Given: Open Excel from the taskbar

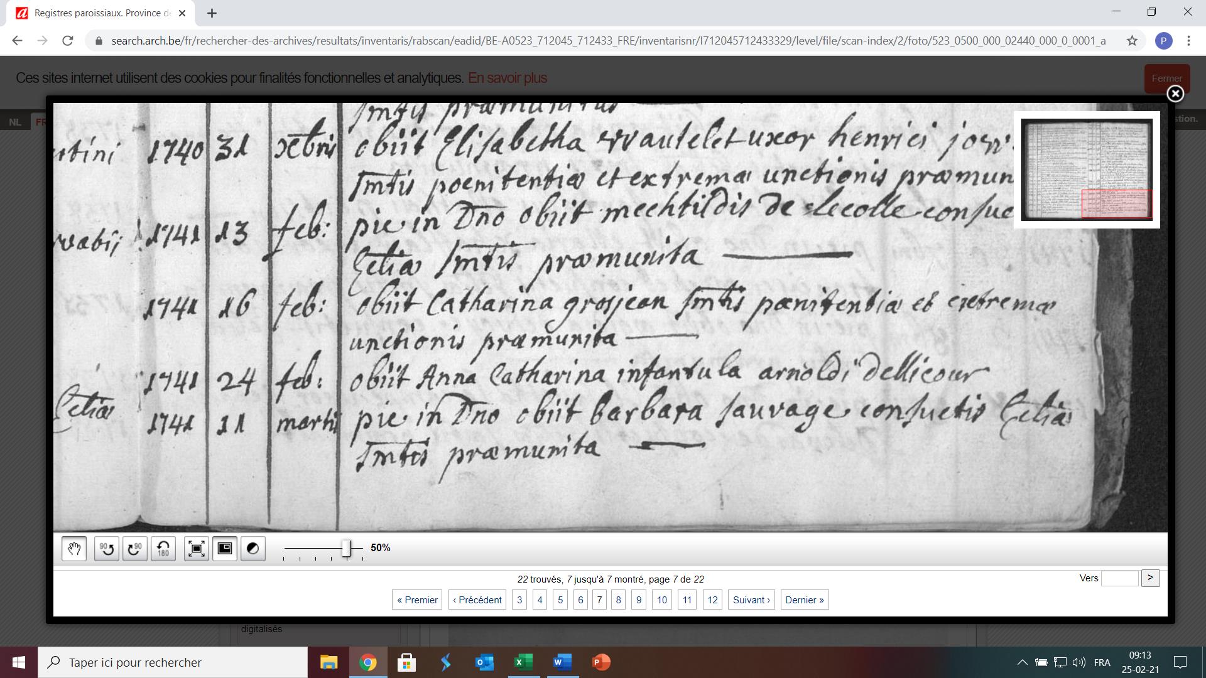Looking at the screenshot, I should pyautogui.click(x=523, y=662).
